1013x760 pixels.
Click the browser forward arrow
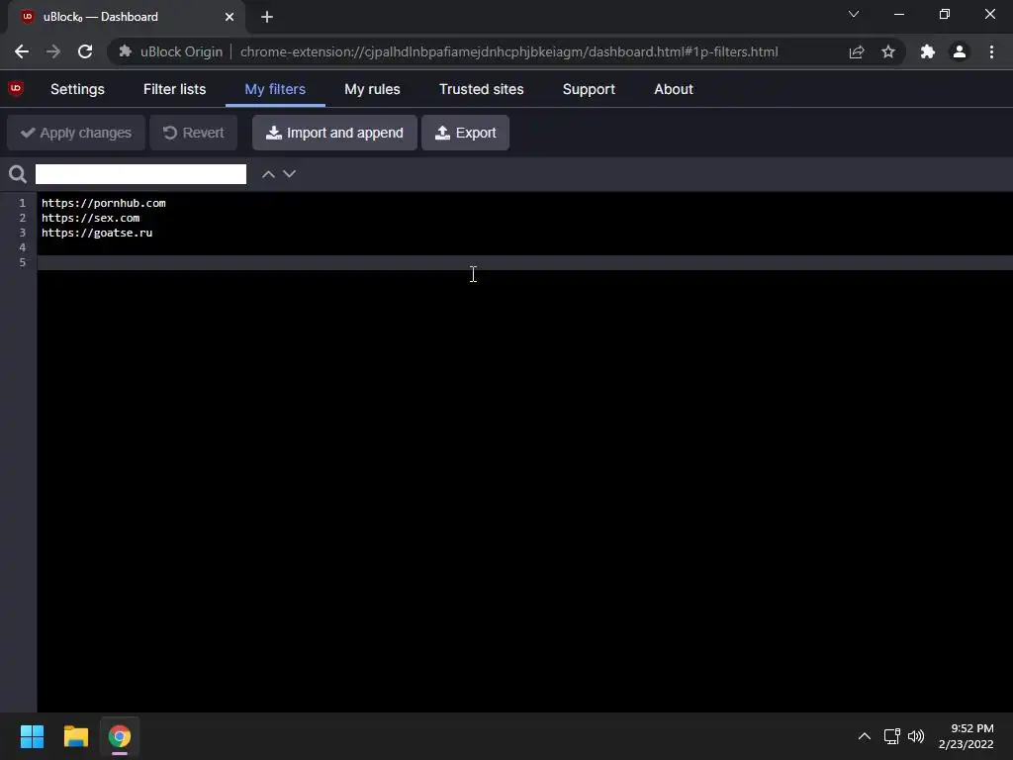point(53,51)
